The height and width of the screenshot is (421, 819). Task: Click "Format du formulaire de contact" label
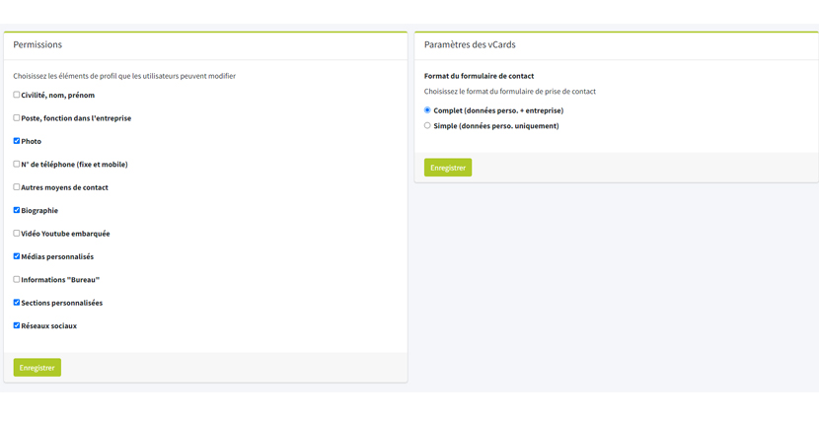click(x=479, y=76)
